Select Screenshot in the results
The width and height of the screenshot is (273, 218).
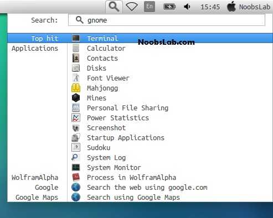(106, 128)
